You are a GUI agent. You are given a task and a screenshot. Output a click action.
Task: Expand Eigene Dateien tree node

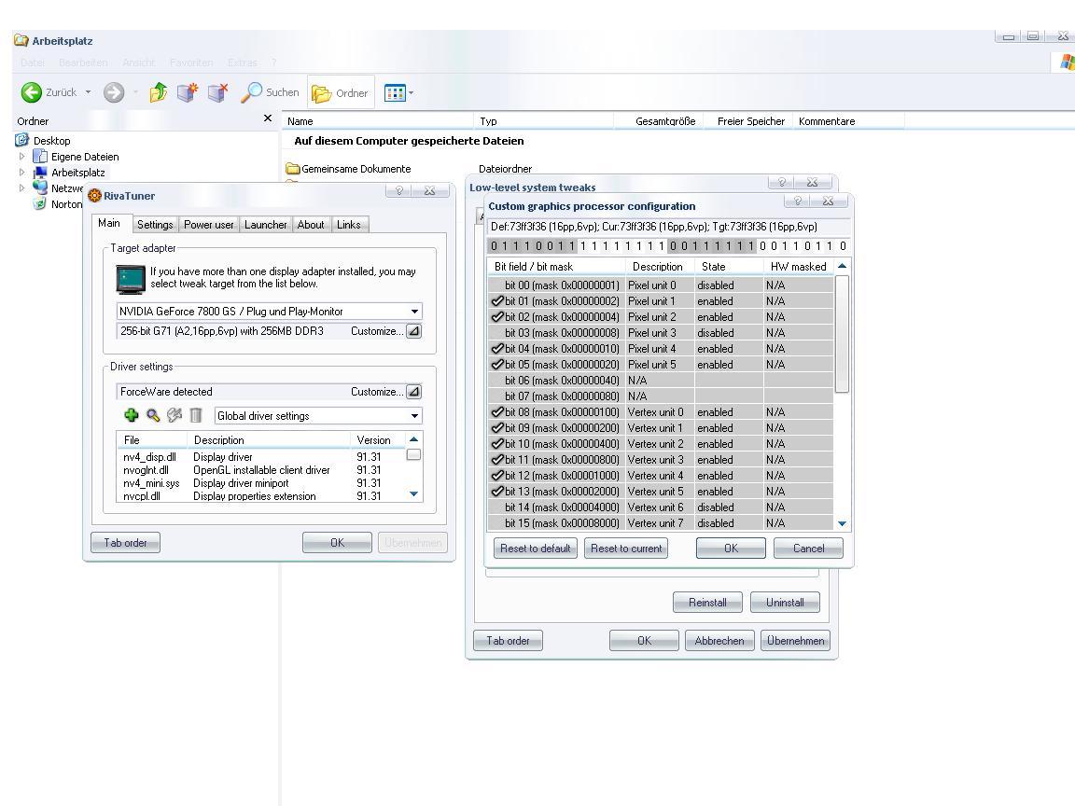pos(22,157)
